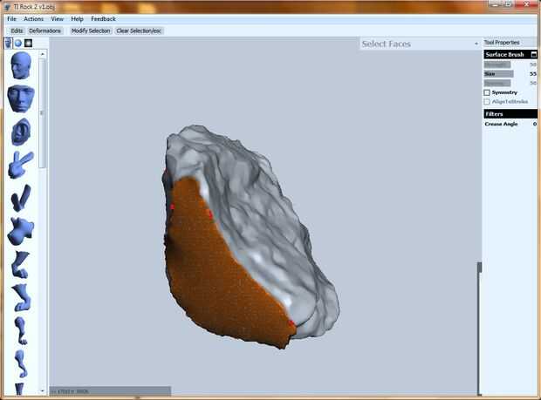
Task: Open the Deformations dropdown menu
Action: [x=45, y=31]
